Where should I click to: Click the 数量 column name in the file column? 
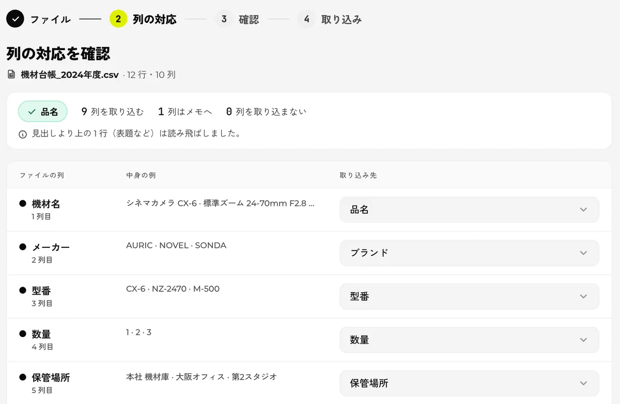point(41,334)
